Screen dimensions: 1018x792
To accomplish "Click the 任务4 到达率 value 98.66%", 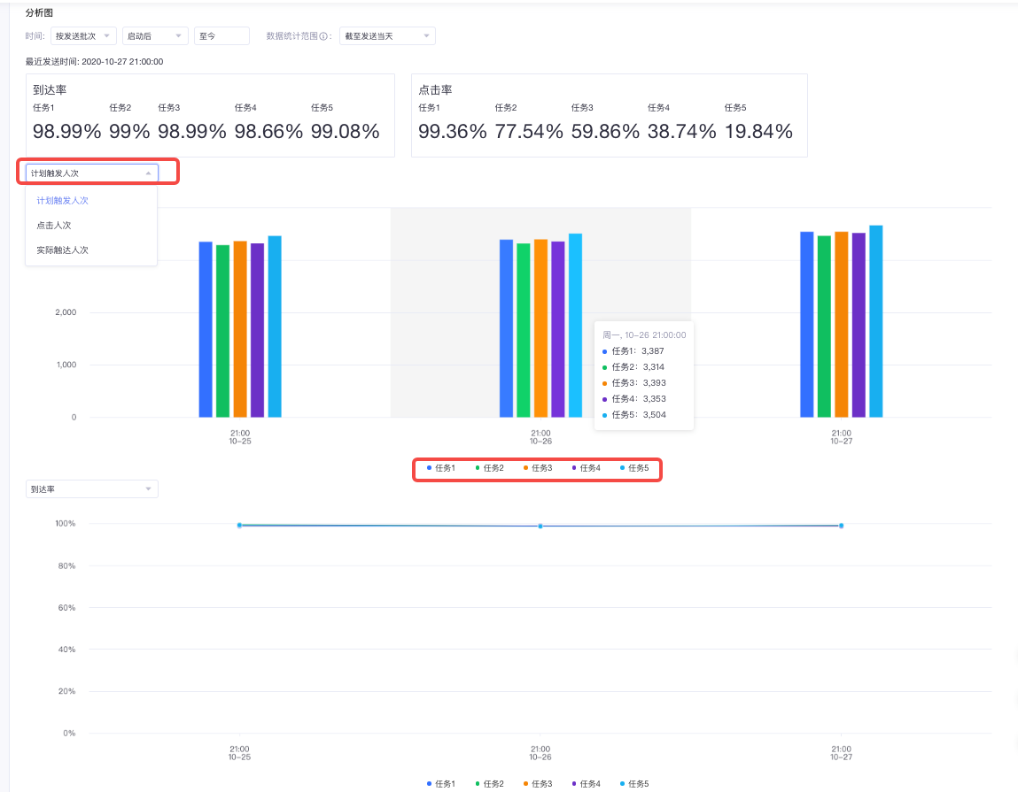I will click(x=268, y=132).
